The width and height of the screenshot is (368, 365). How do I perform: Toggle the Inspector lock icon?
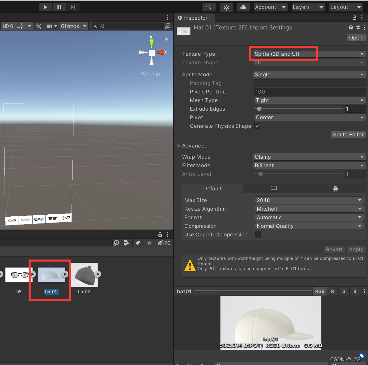tap(355, 18)
